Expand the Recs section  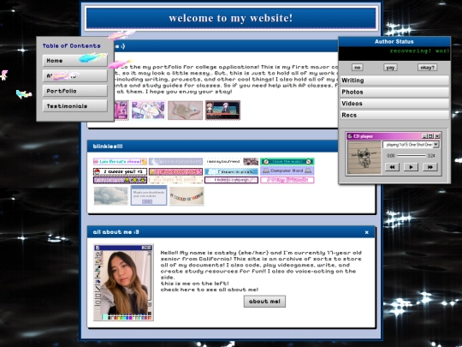tap(394, 115)
